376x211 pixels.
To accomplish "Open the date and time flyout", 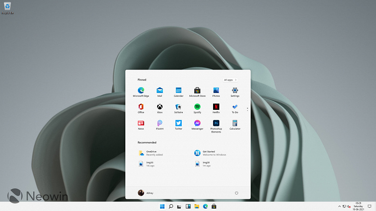I will [x=358, y=207].
